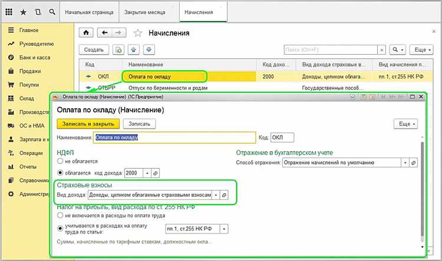Select НДФЛ 'не облагается' radio
Screen dimensions: 442x261
point(60,161)
